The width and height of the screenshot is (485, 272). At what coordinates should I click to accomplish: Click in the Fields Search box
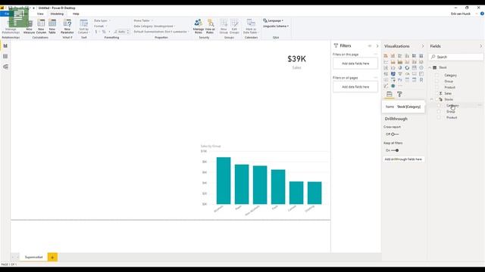click(x=456, y=57)
